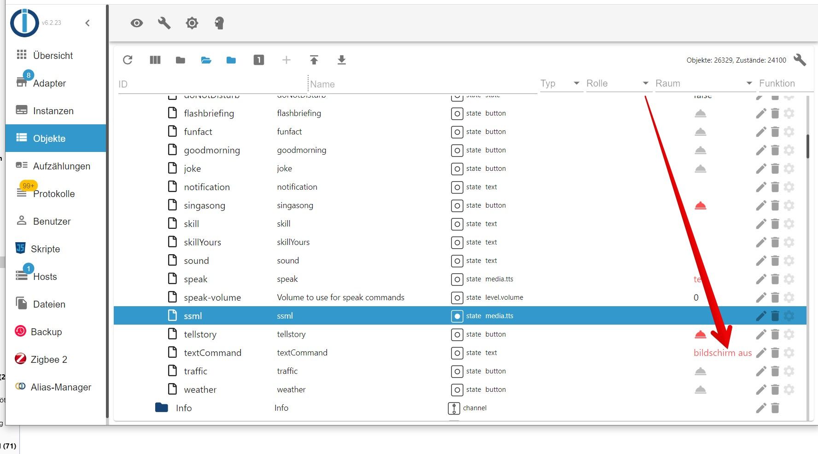Trigger the red tellstory button state
The height and width of the screenshot is (454, 818).
click(700, 334)
